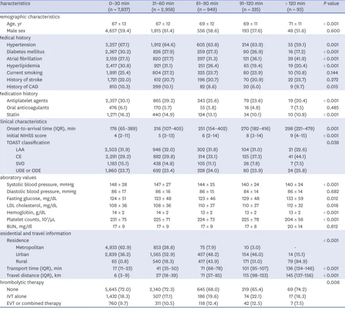The height and width of the screenshot is (309, 345).
Task: Select the '> 120 min' column header
Action: pyautogui.click(x=295, y=4)
